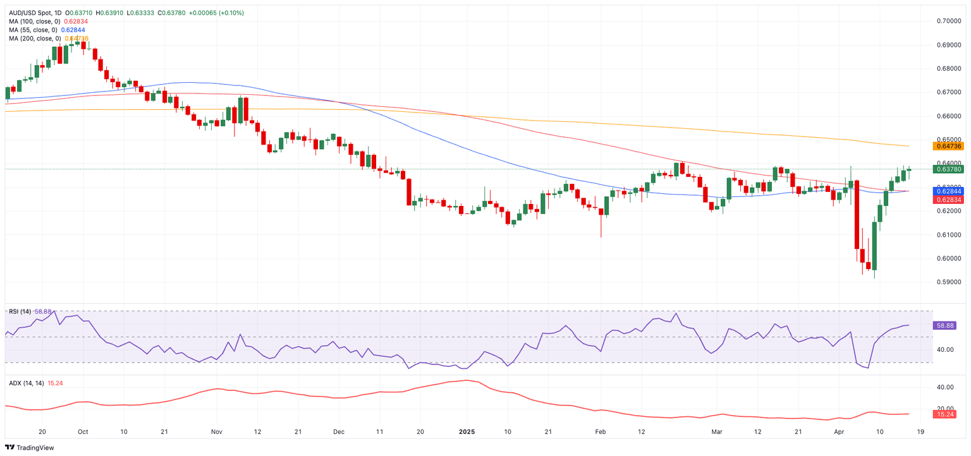Click the purple 58.88 RSI value tag
The image size is (971, 456).
pyautogui.click(x=948, y=325)
